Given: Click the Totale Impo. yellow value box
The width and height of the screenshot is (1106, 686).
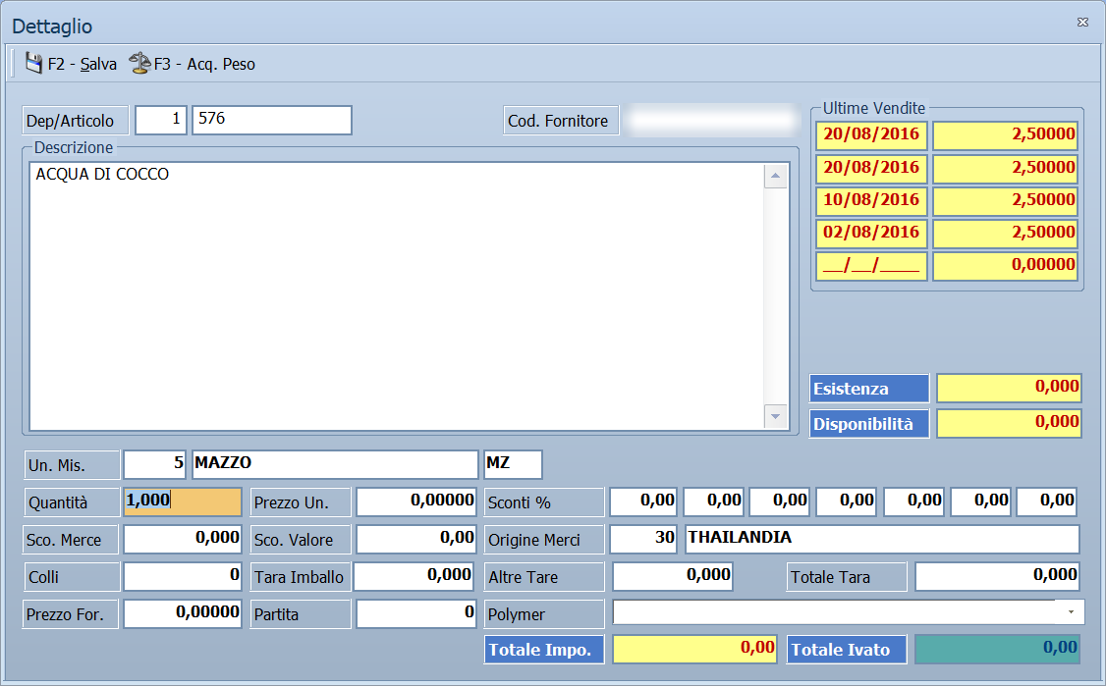Looking at the screenshot, I should 694,649.
